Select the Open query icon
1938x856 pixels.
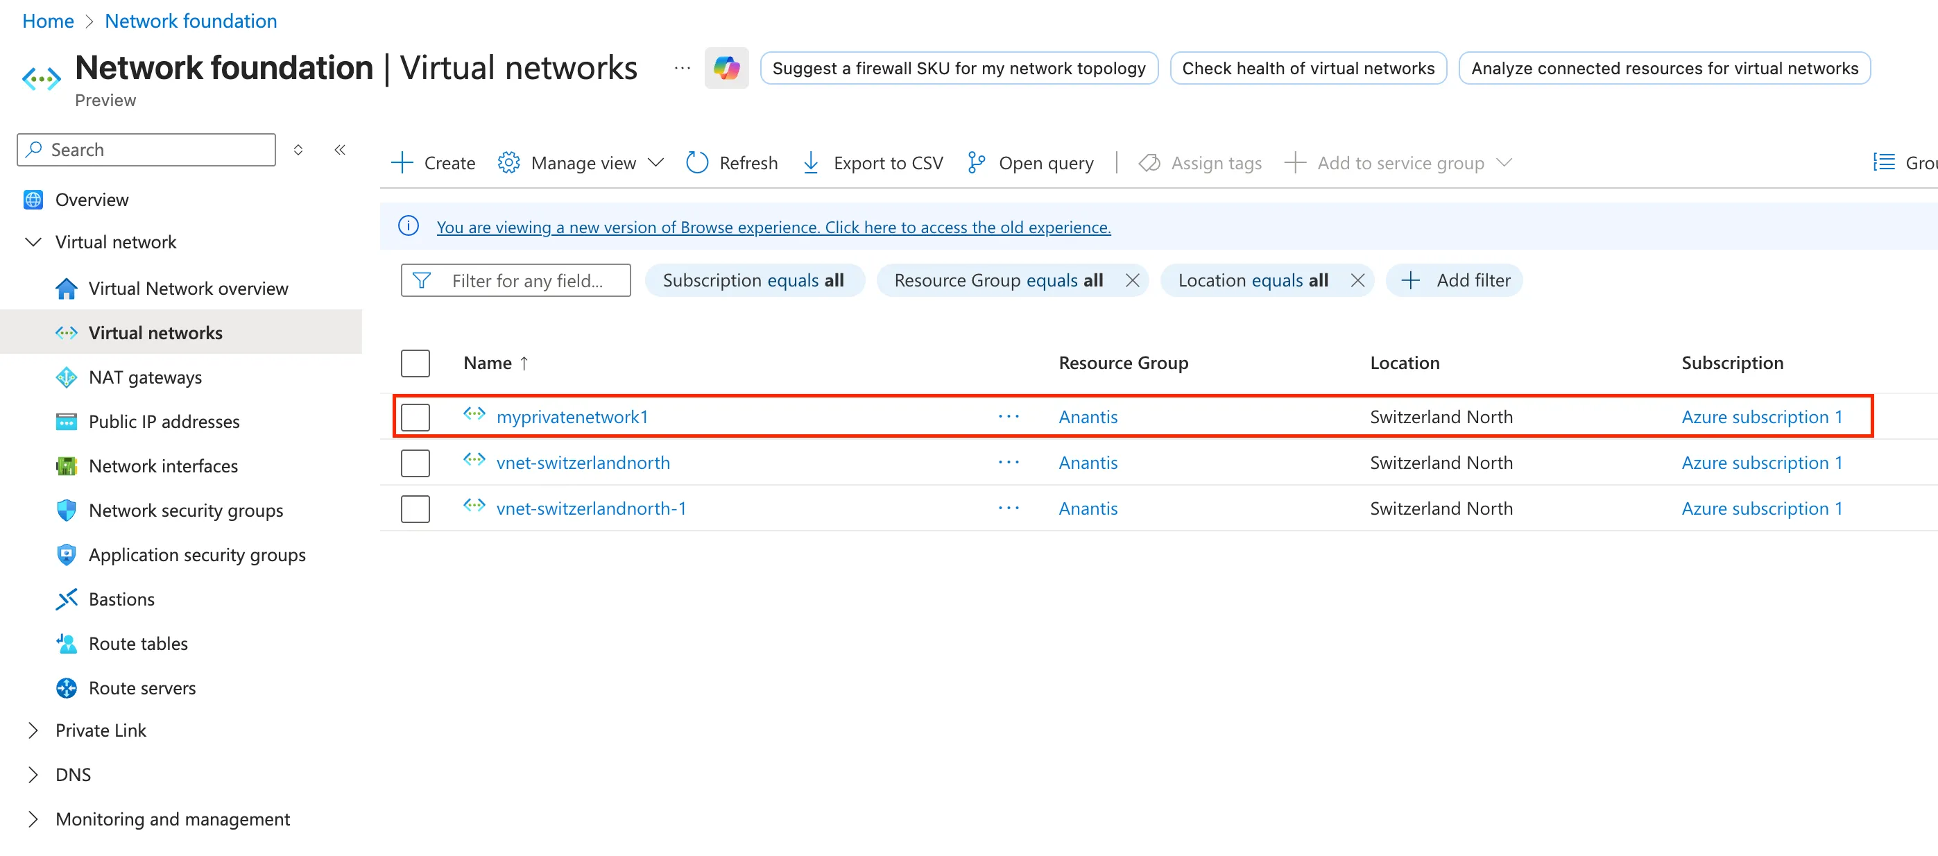pos(976,162)
